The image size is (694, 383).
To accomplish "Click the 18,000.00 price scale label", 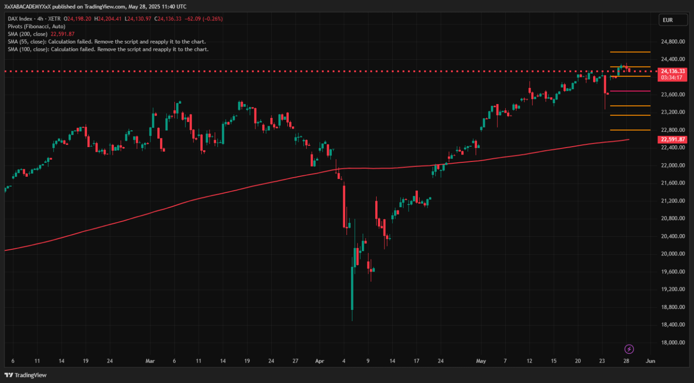I will pos(673,343).
